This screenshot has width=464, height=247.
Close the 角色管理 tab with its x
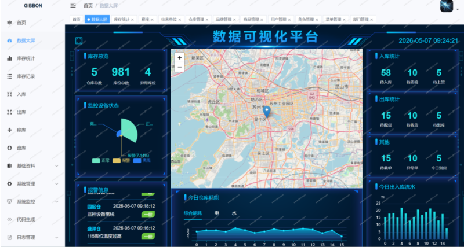click(317, 20)
